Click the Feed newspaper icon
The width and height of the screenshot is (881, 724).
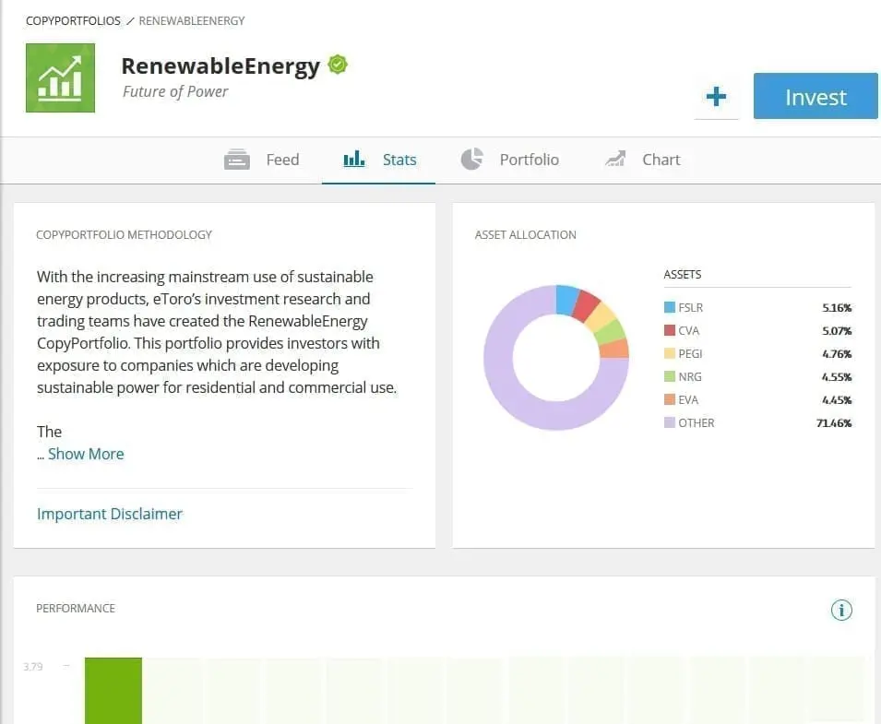(x=237, y=159)
